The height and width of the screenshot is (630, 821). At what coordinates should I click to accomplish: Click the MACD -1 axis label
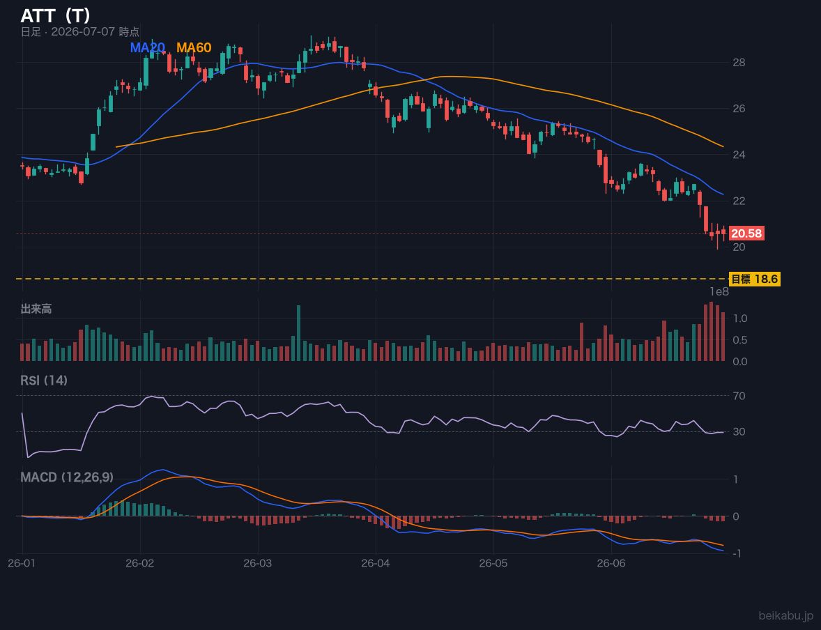(x=736, y=553)
